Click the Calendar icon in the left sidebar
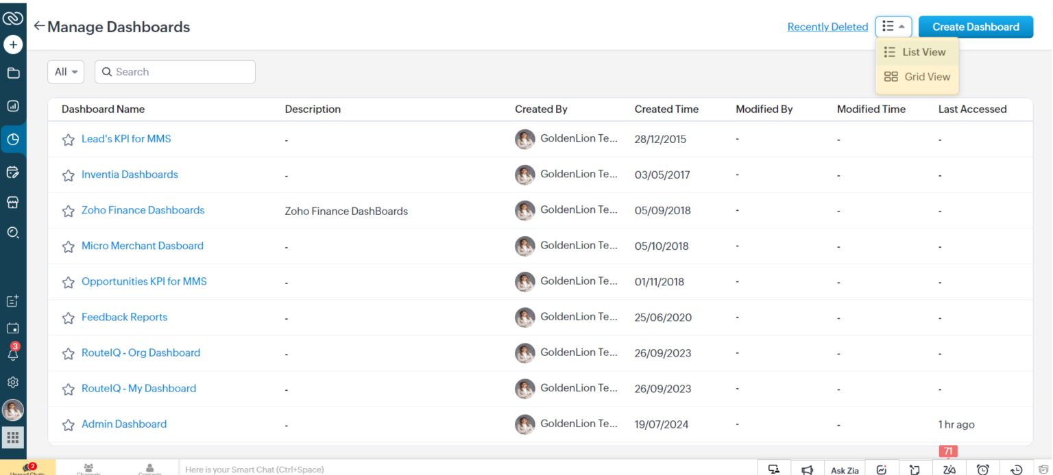This screenshot has height=475, width=1053. coord(12,328)
